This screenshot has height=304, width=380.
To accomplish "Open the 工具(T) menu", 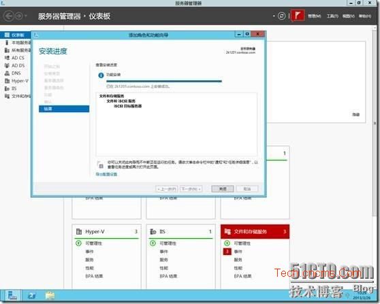I will pos(332,16).
